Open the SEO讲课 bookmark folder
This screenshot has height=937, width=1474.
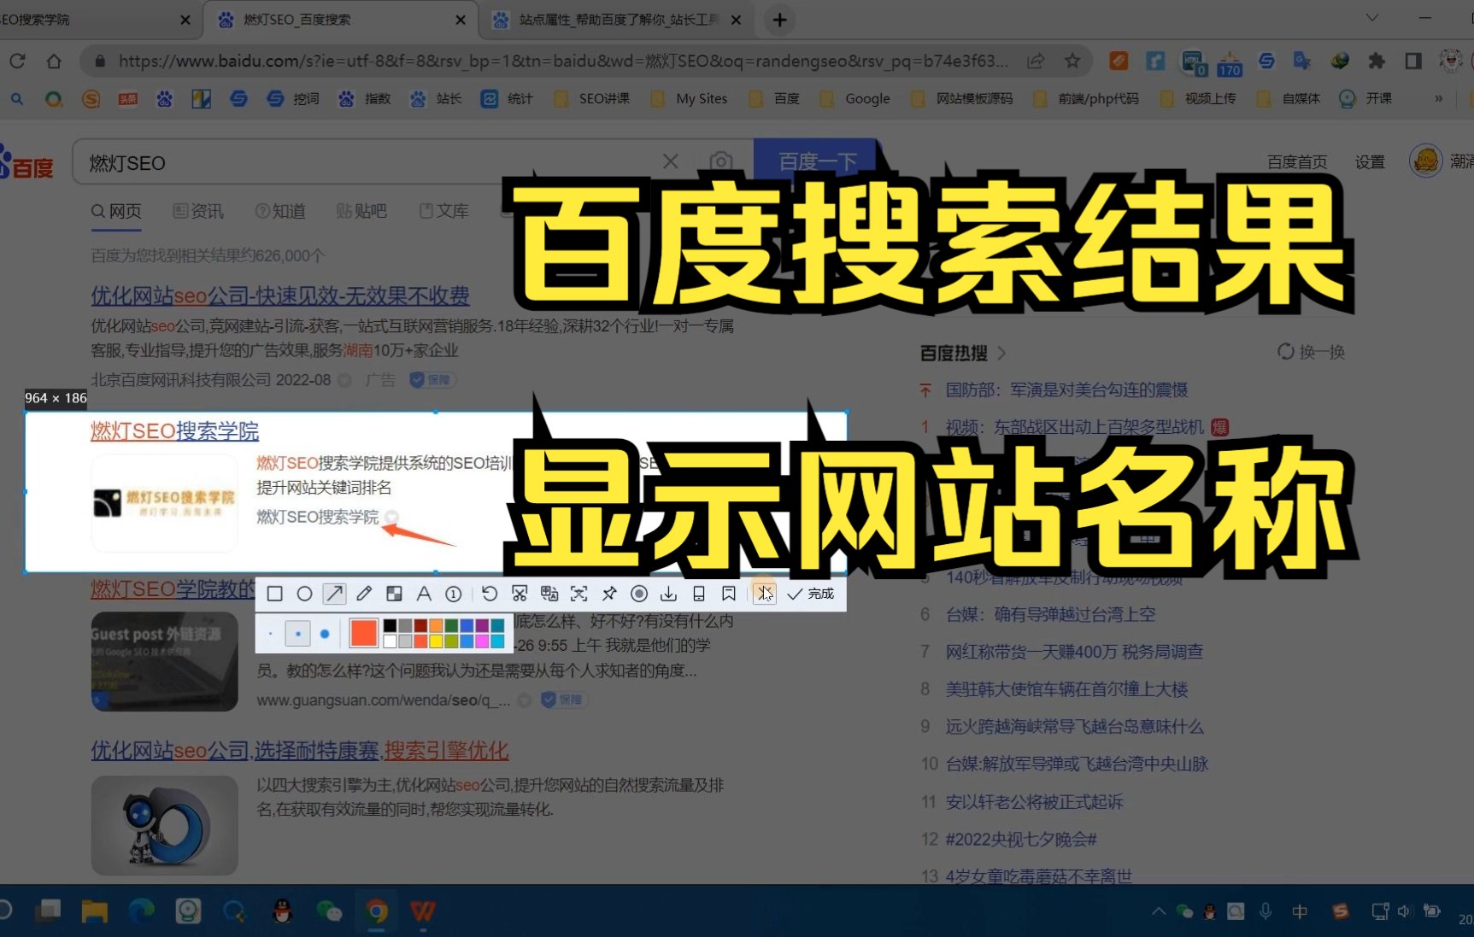click(x=591, y=99)
